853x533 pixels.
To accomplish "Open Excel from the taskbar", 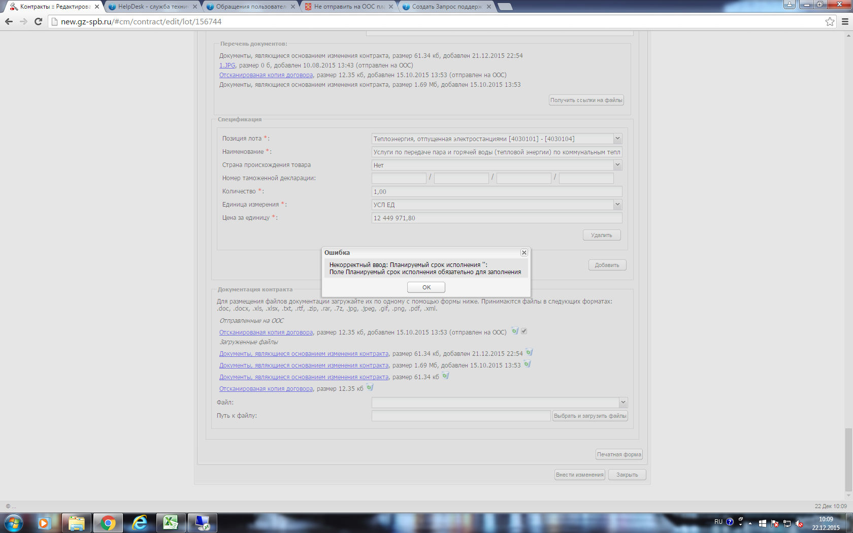I will pyautogui.click(x=171, y=523).
